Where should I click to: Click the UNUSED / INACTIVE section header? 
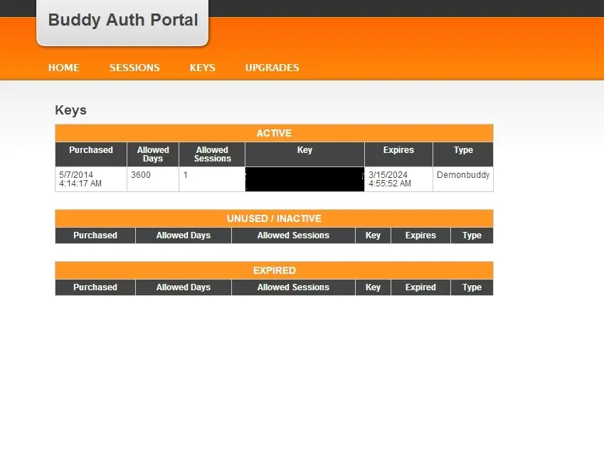(274, 218)
